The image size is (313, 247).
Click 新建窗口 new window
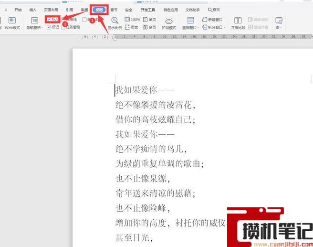tap(212, 20)
